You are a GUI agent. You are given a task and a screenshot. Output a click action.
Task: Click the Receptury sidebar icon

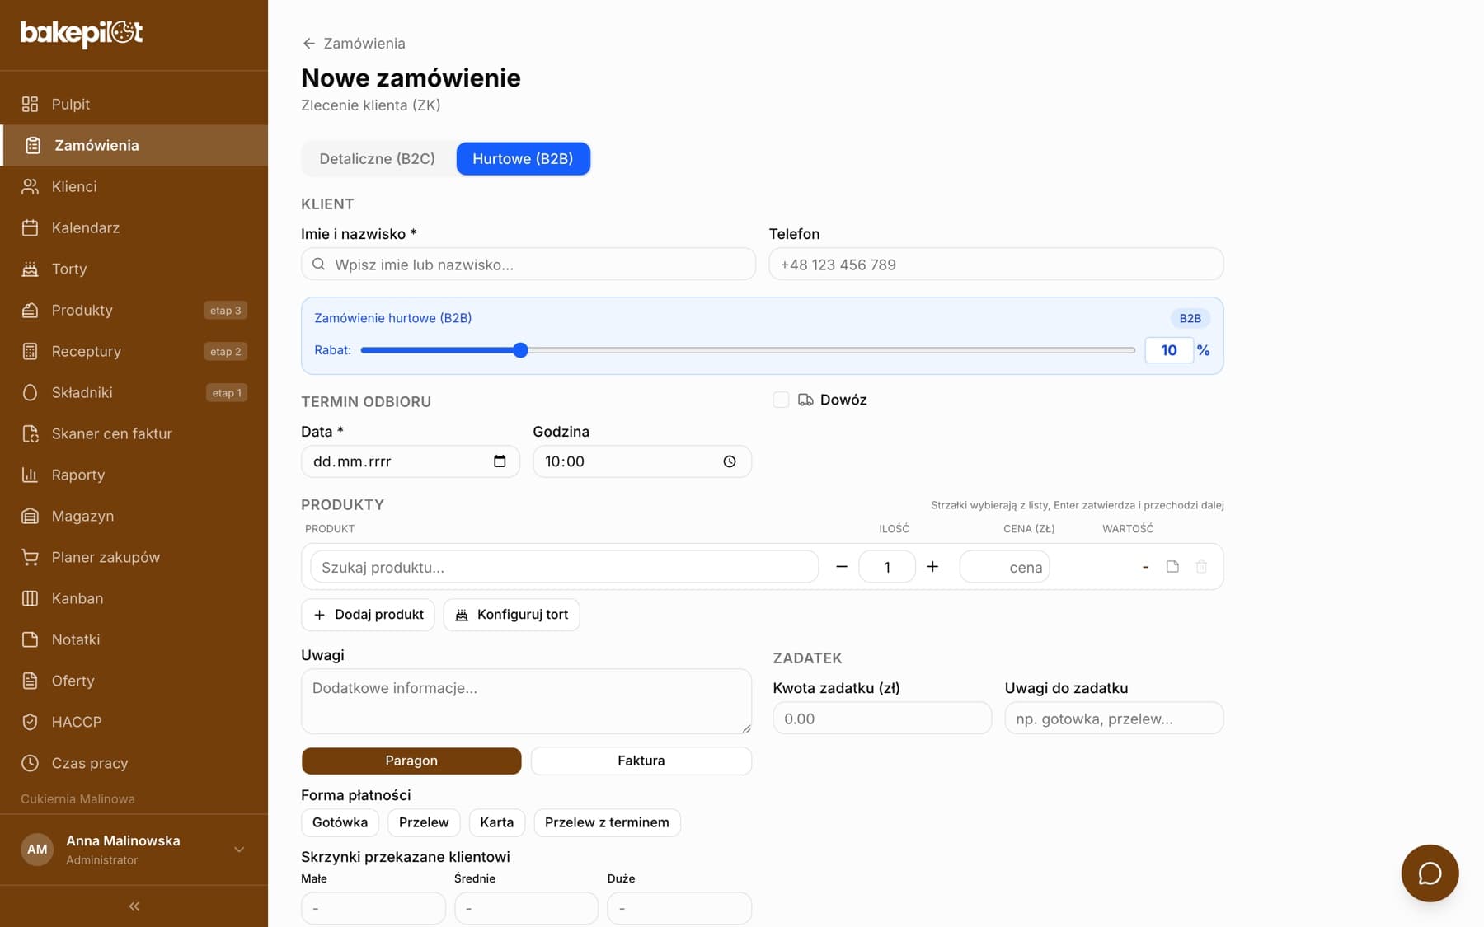point(30,351)
